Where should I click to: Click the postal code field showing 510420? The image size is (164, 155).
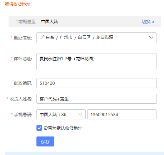(x=96, y=83)
